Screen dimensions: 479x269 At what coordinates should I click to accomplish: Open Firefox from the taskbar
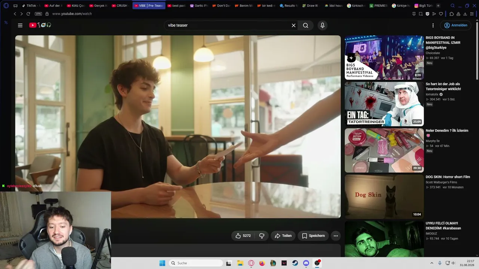(x=262, y=263)
